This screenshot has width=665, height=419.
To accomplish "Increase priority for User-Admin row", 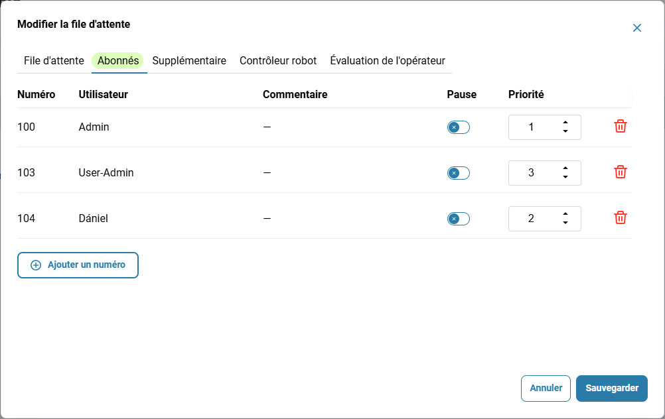I will tap(565, 168).
